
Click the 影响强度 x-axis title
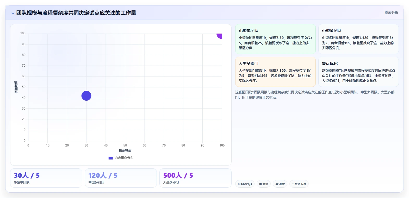tap(125, 151)
